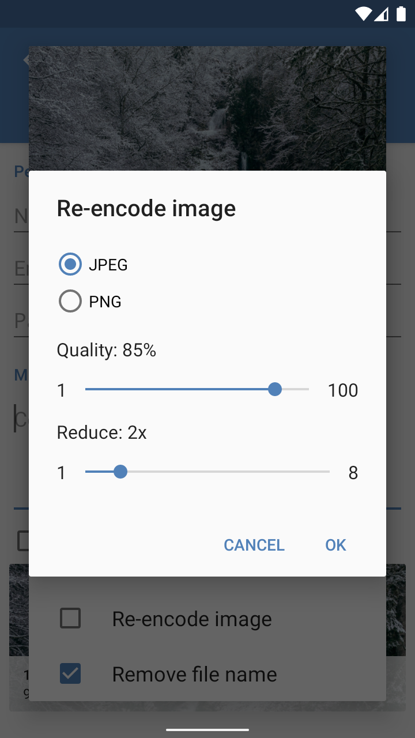The image size is (415, 738).
Task: Click the Quality maximum label 100
Action: (343, 390)
